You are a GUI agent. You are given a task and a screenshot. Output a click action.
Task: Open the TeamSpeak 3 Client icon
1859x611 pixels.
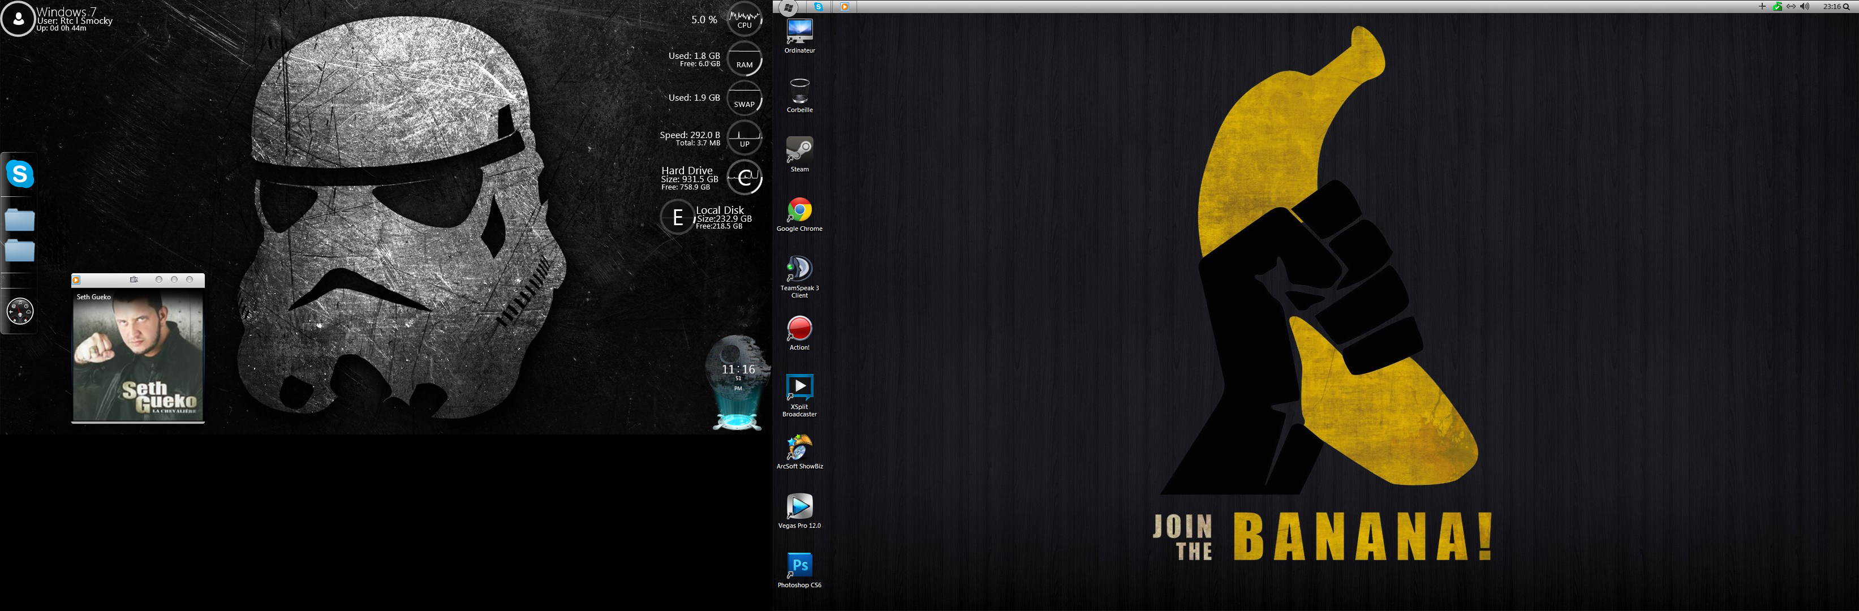click(x=799, y=276)
